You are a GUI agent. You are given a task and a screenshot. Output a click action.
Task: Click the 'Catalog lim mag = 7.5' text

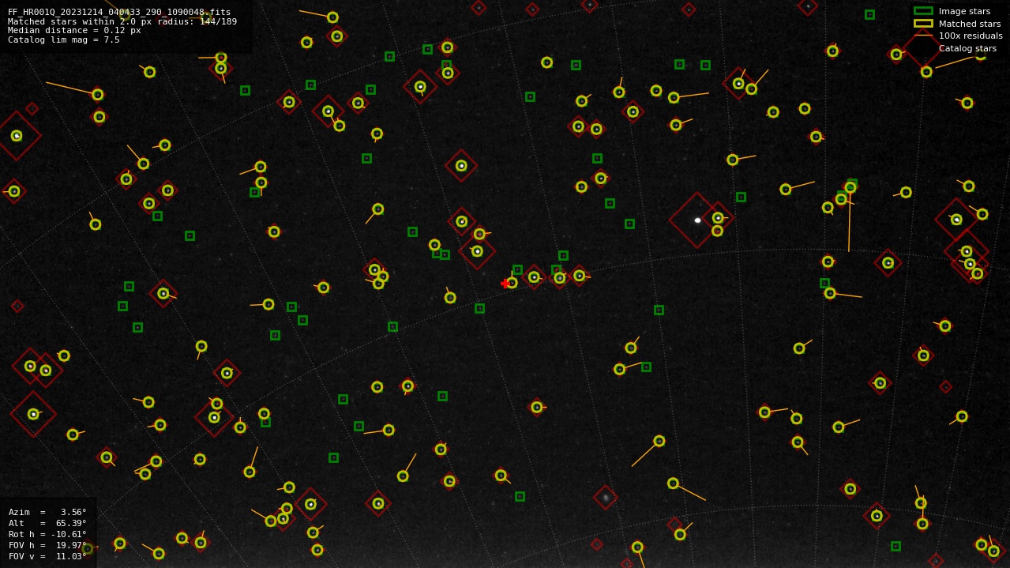(x=64, y=39)
